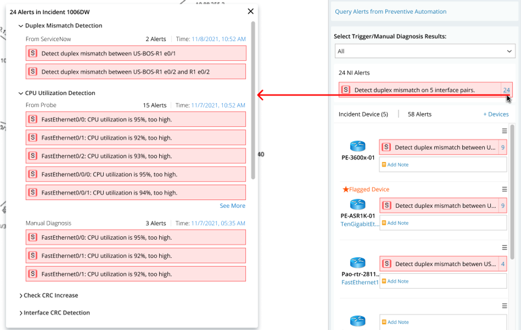521x330 pixels.
Task: Open the Trigger/Manual Diagnosis Results dropdown
Action: (x=425, y=51)
